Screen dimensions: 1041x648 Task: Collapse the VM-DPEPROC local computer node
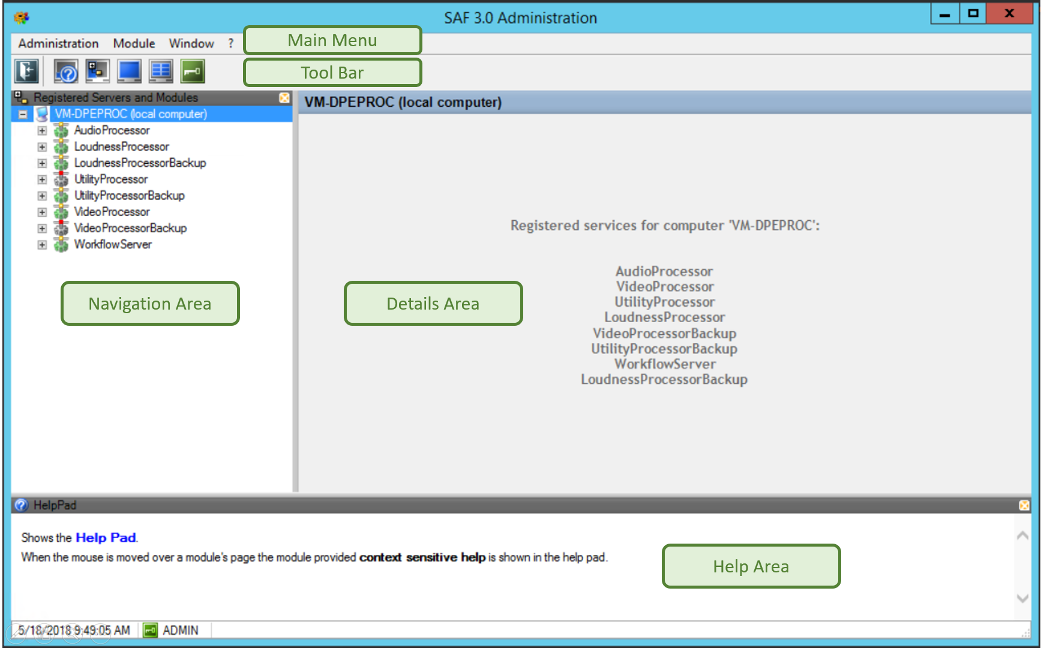[23, 114]
